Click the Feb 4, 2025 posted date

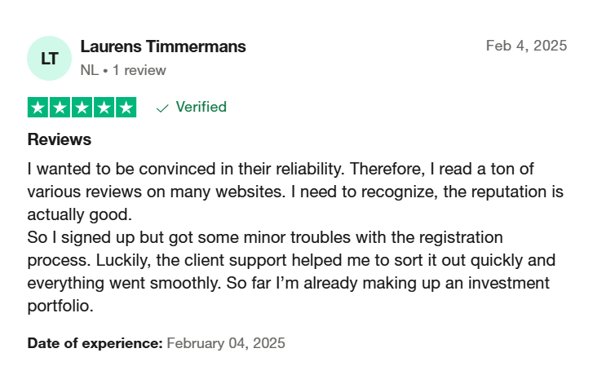[x=527, y=46]
